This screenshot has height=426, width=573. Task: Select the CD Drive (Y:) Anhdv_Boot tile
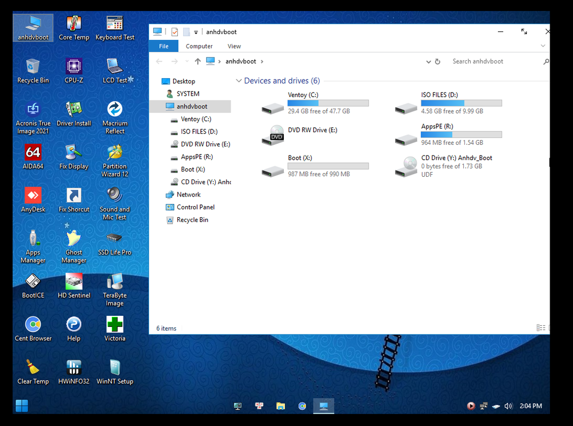point(444,166)
